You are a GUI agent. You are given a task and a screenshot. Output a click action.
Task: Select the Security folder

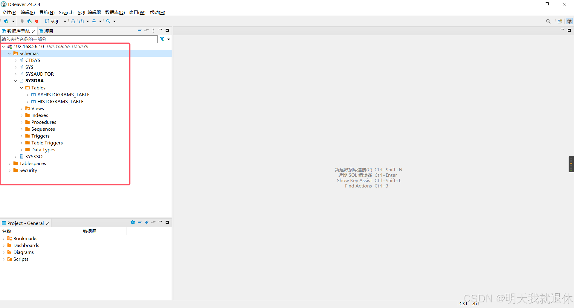28,170
